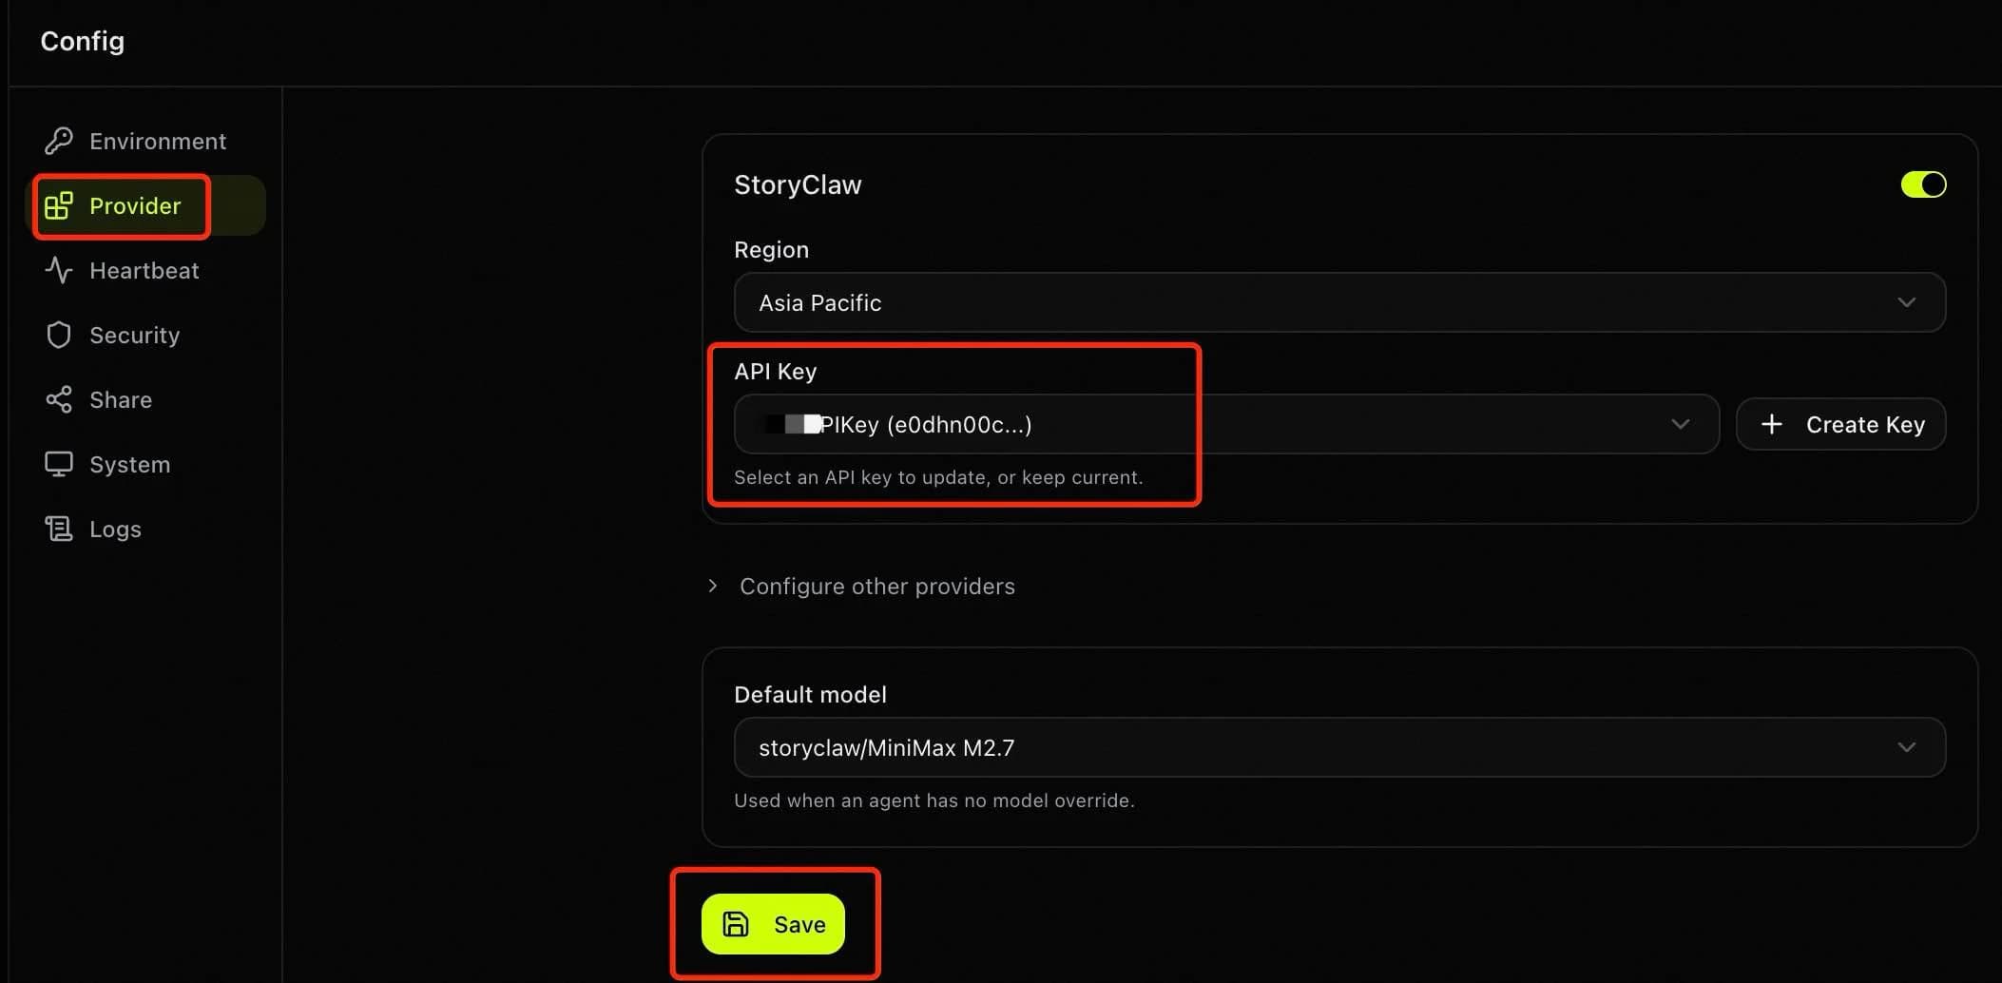Click the Heartbeat pulse icon

click(59, 270)
